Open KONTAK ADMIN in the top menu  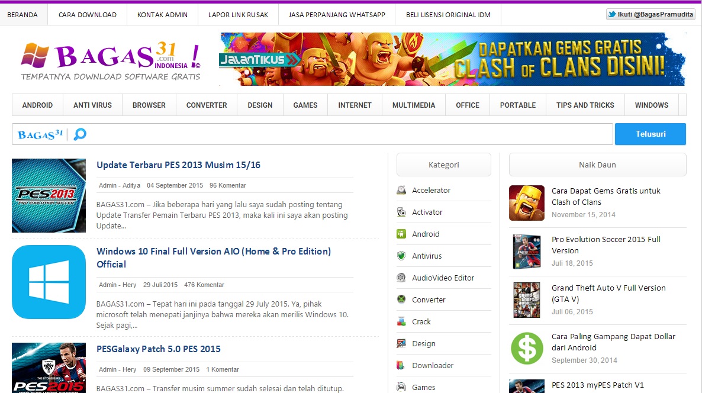click(163, 15)
